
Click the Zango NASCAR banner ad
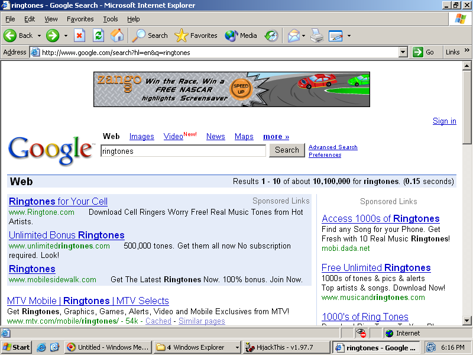click(x=232, y=89)
